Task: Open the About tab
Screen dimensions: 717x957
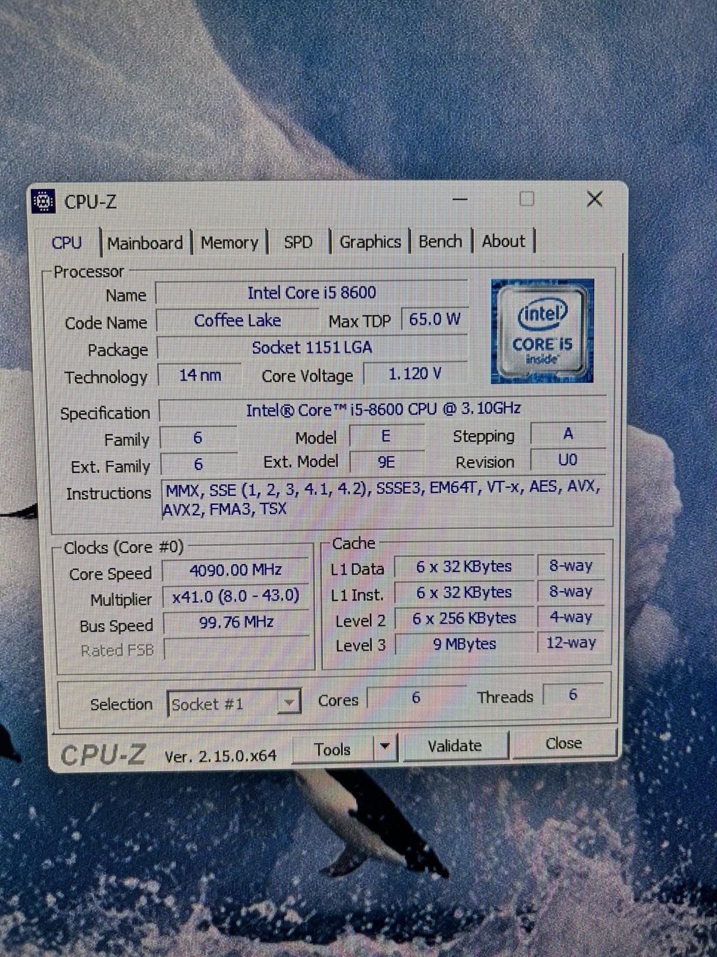Action: pos(504,241)
